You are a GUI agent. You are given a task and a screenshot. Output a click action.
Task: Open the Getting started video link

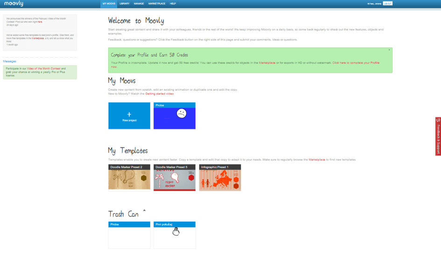[160, 94]
